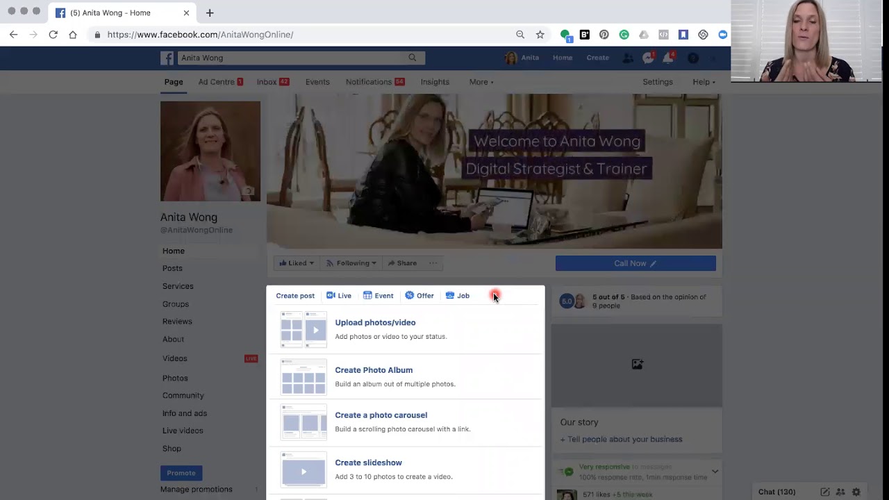
Task: Open the friend requests icon
Action: tap(628, 58)
